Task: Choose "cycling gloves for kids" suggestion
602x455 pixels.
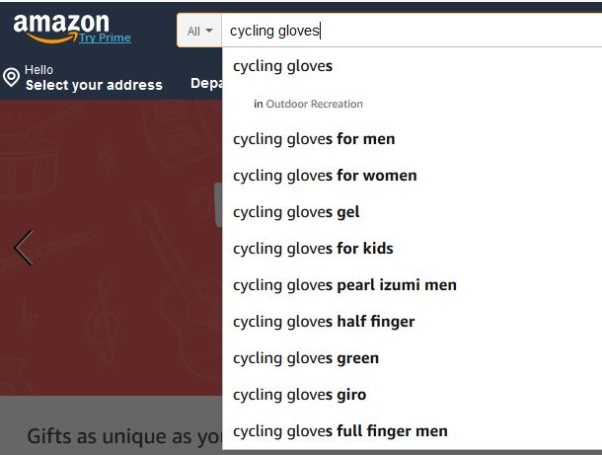Action: pos(313,249)
